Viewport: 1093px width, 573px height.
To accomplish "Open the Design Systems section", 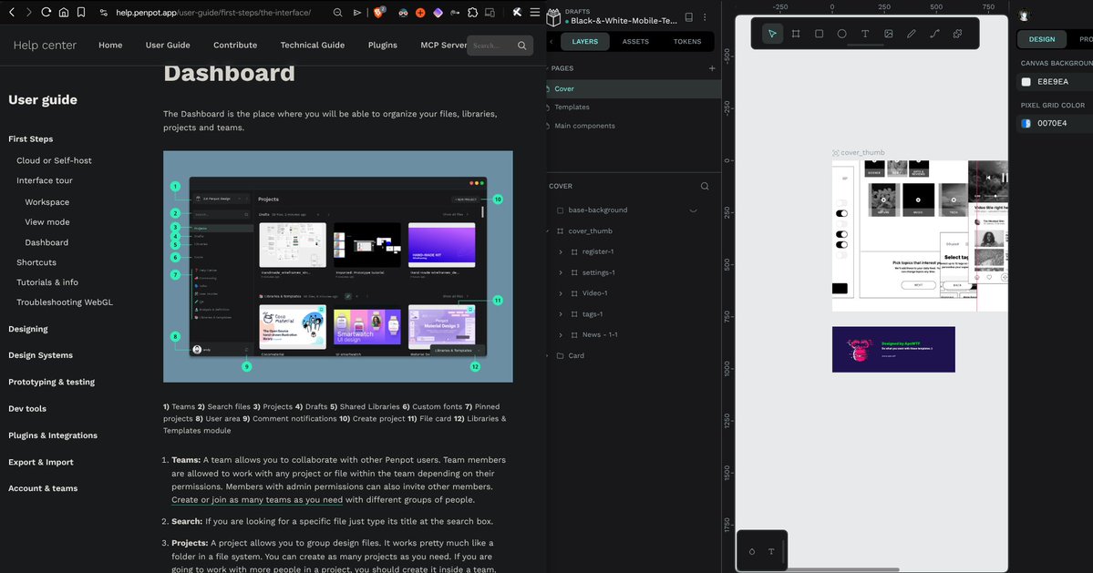I will pyautogui.click(x=40, y=355).
